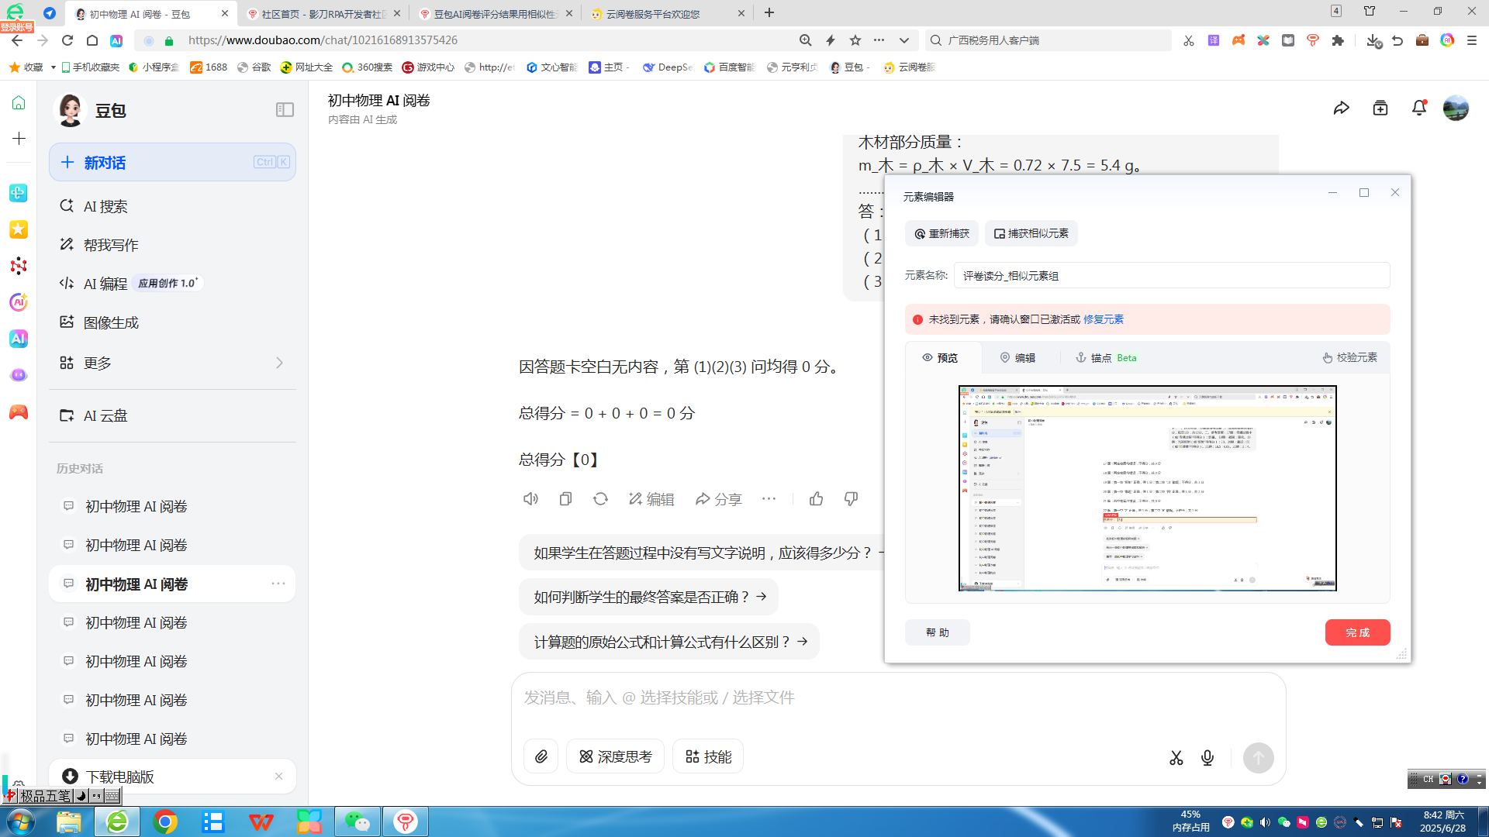Image resolution: width=1489 pixels, height=837 pixels.
Task: Open Chrome from the Windows taskbar
Action: [165, 821]
